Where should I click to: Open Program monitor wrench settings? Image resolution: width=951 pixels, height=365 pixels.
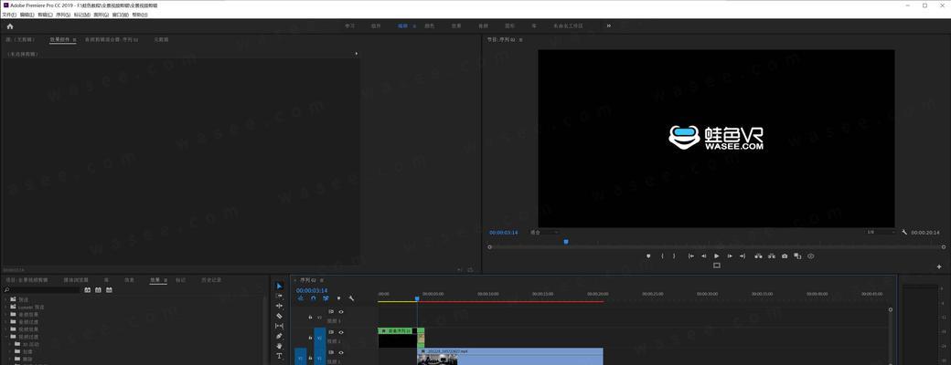click(x=904, y=232)
